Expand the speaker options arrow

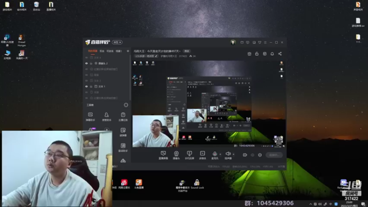[233, 154]
